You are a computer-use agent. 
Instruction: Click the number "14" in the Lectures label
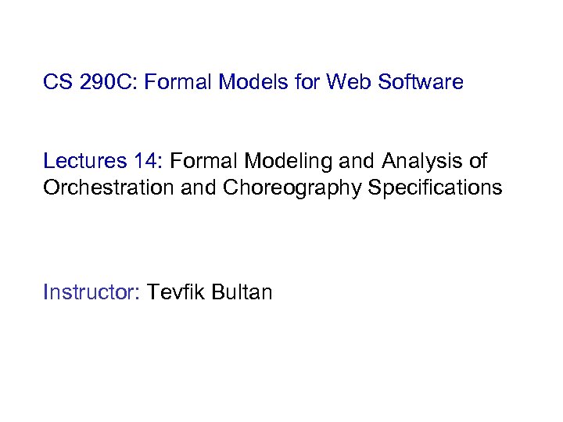[x=147, y=162]
